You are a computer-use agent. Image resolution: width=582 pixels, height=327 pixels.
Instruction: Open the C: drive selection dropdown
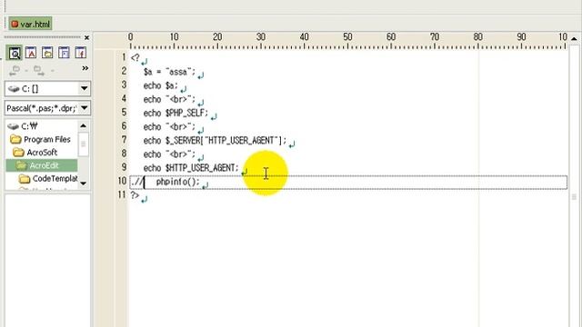pyautogui.click(x=85, y=89)
